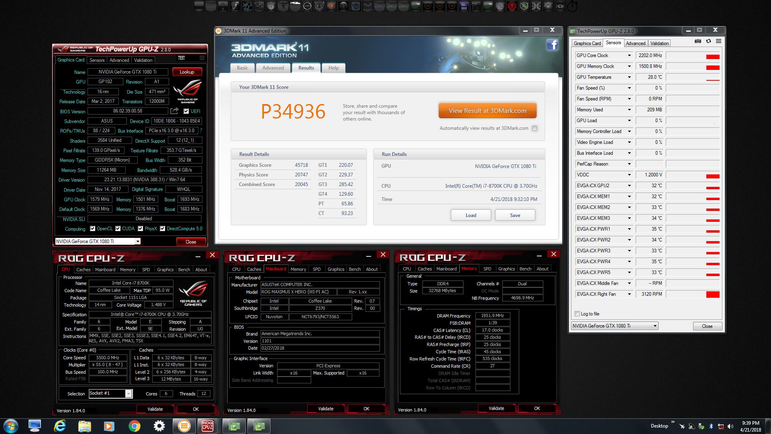Click the camera icon in ROG GPU-Z window
Viewport: 771px width, 434px height.
coord(182,58)
